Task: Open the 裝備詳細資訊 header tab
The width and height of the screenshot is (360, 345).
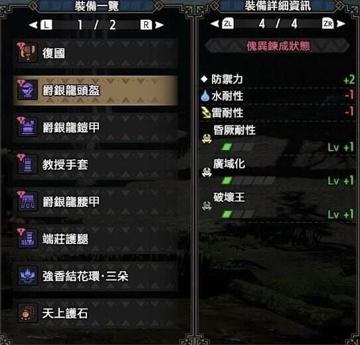Action: 278,6
